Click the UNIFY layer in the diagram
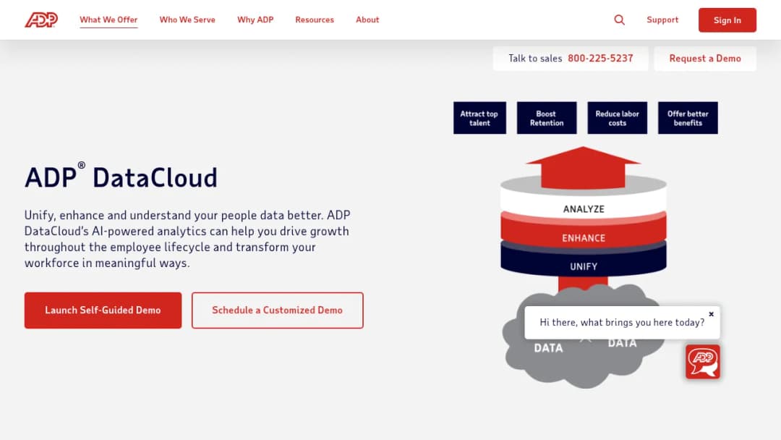 (x=584, y=266)
